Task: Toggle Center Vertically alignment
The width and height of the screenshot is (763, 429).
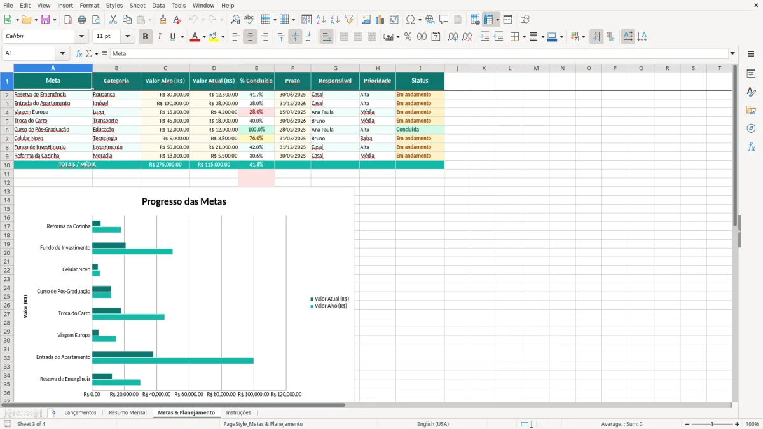Action: tap(295, 37)
